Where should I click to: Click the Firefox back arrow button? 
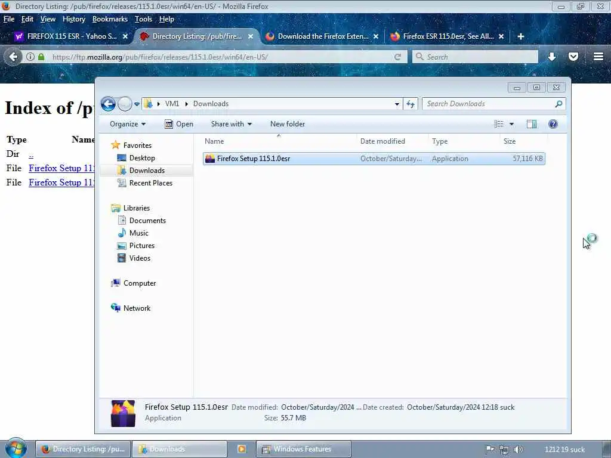point(13,57)
